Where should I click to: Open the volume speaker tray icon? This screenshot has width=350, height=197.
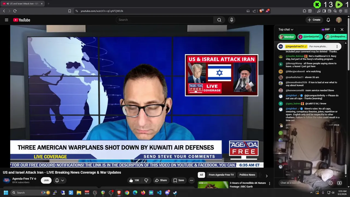pyautogui.click(x=333, y=193)
